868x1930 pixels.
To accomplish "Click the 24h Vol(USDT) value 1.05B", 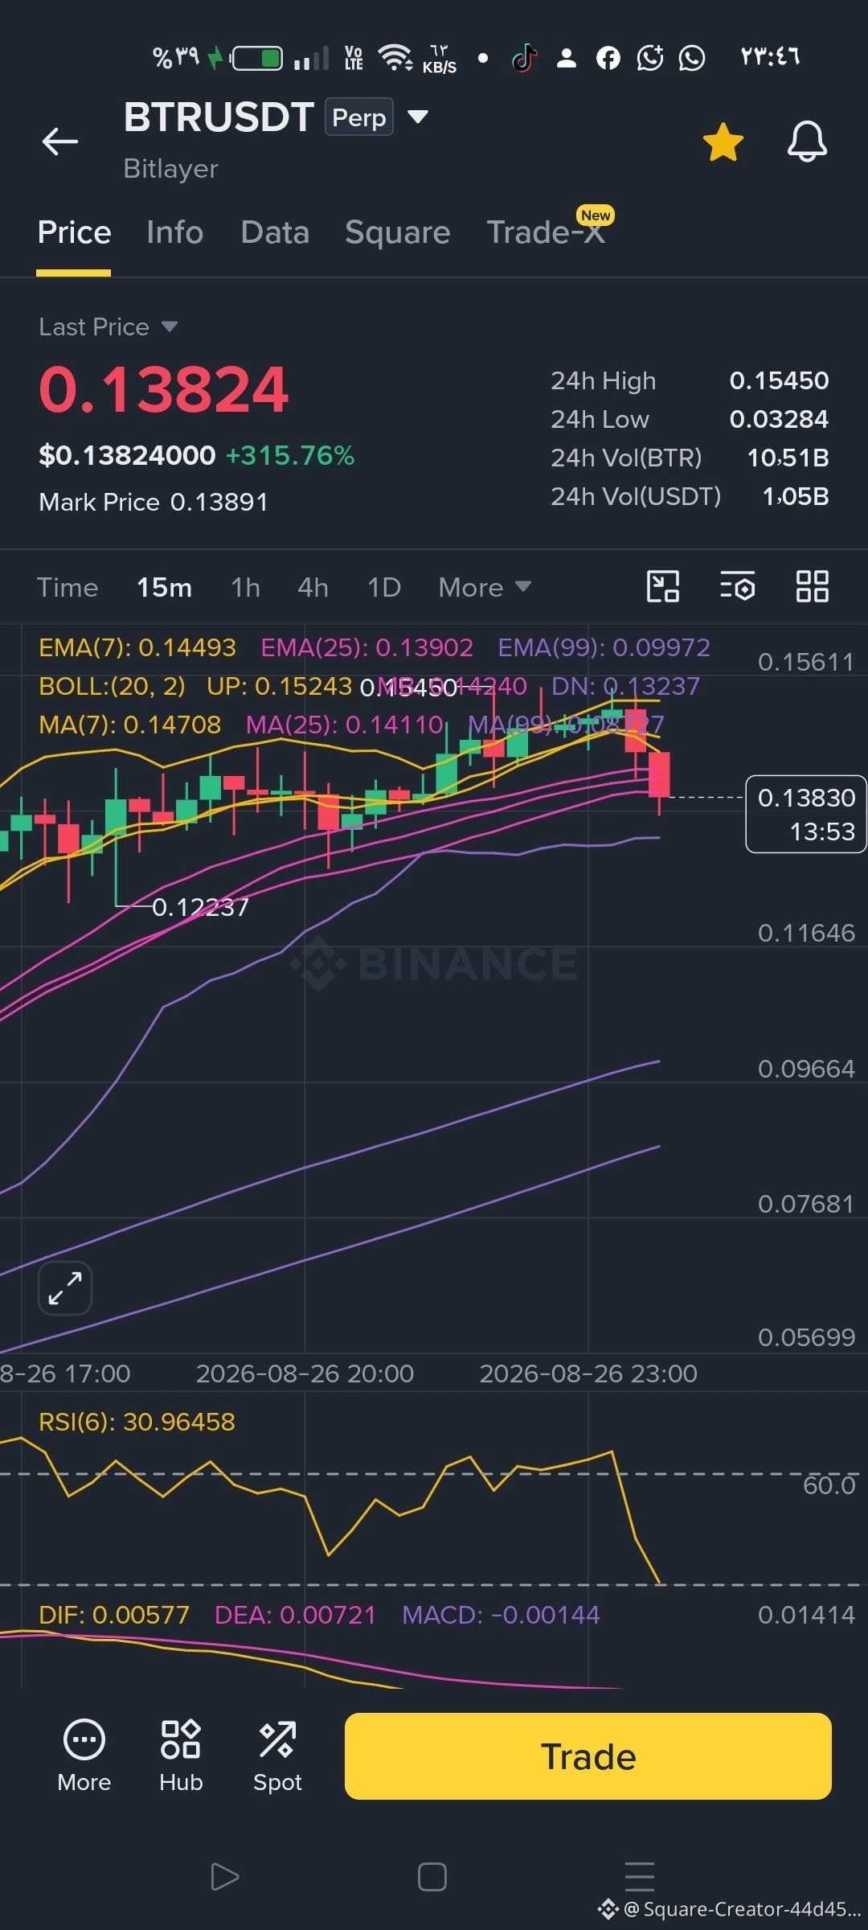I will [x=796, y=496].
